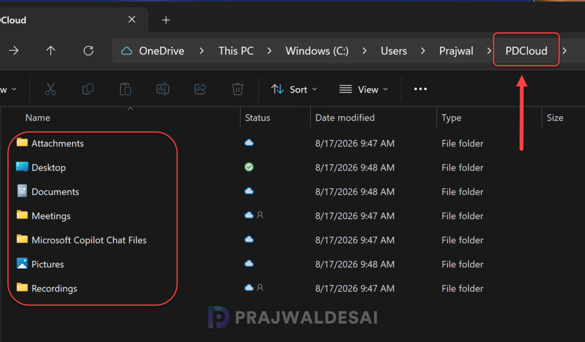The width and height of the screenshot is (585, 342).
Task: Click Desktop's date 8/17/2026 9:48 AM
Action: (x=354, y=168)
